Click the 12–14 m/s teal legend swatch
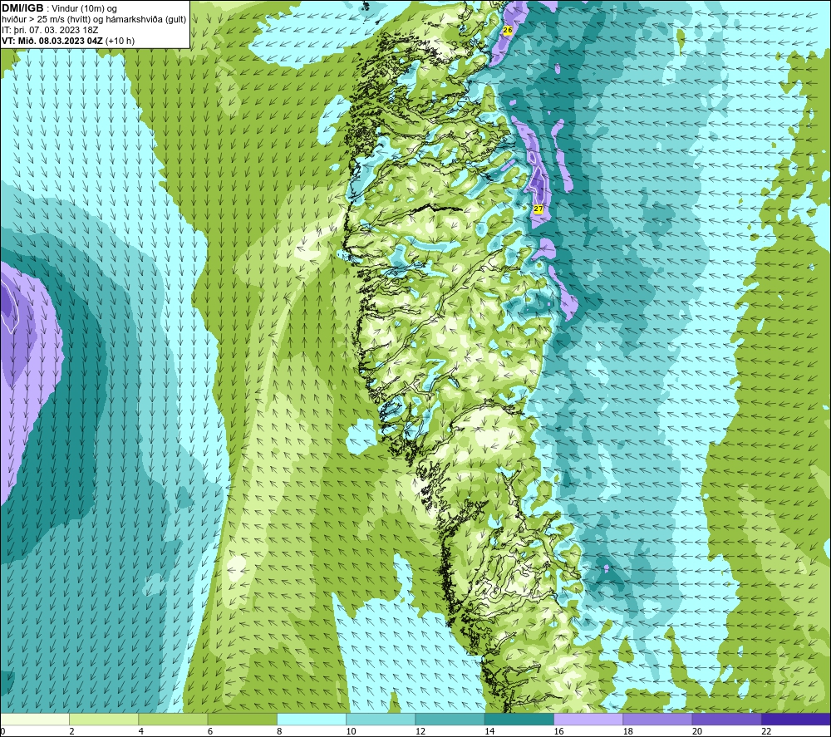Screen dimensions: 831x737 tap(450, 719)
